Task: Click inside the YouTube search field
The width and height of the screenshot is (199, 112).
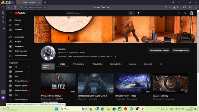Action: tap(96, 13)
